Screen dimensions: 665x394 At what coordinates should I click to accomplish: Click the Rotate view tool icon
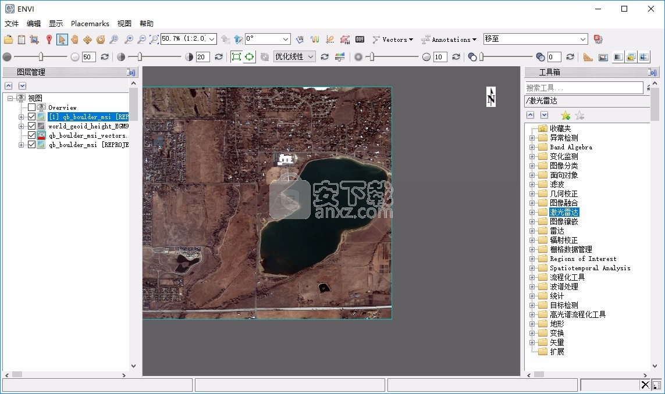point(101,40)
